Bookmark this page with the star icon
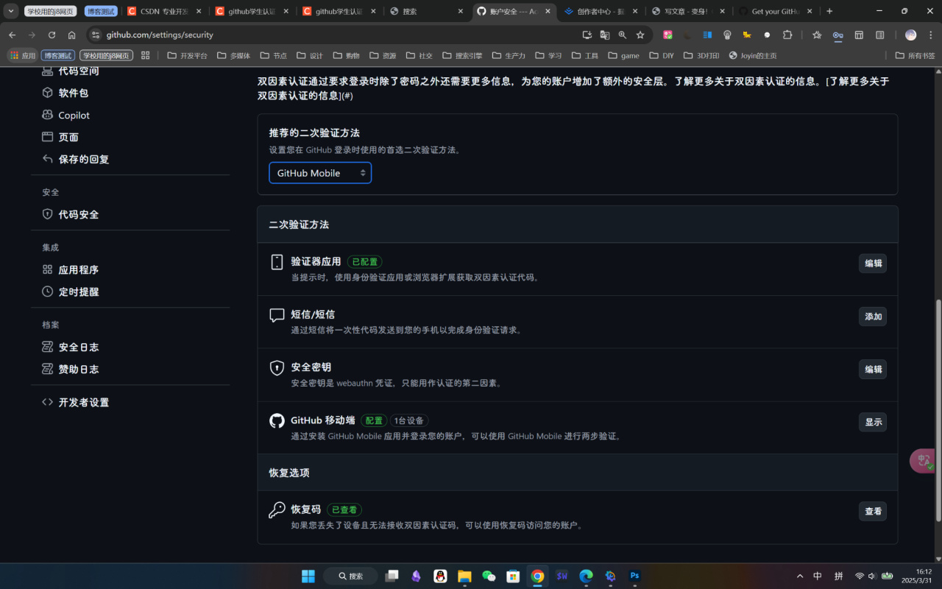This screenshot has width=942, height=589. [640, 35]
